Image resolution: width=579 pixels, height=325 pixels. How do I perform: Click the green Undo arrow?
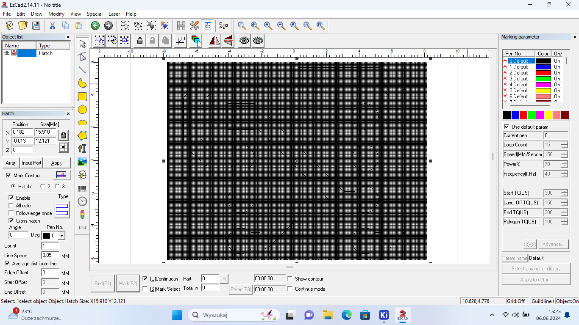(x=95, y=26)
